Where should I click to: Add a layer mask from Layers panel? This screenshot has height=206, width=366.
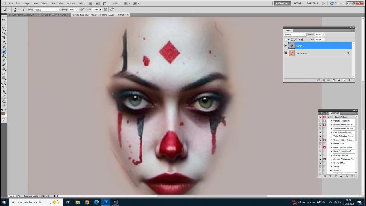tap(329, 80)
